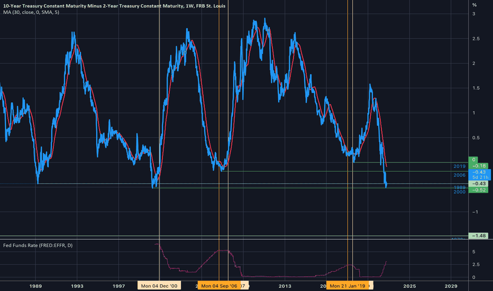Image resolution: width=493 pixels, height=291 pixels.
Task: Click the Mon 04 Sep '06 date label
Action: (x=219, y=286)
